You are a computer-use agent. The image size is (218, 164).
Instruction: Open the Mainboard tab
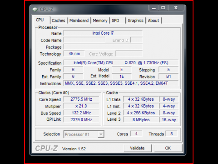click(79, 20)
